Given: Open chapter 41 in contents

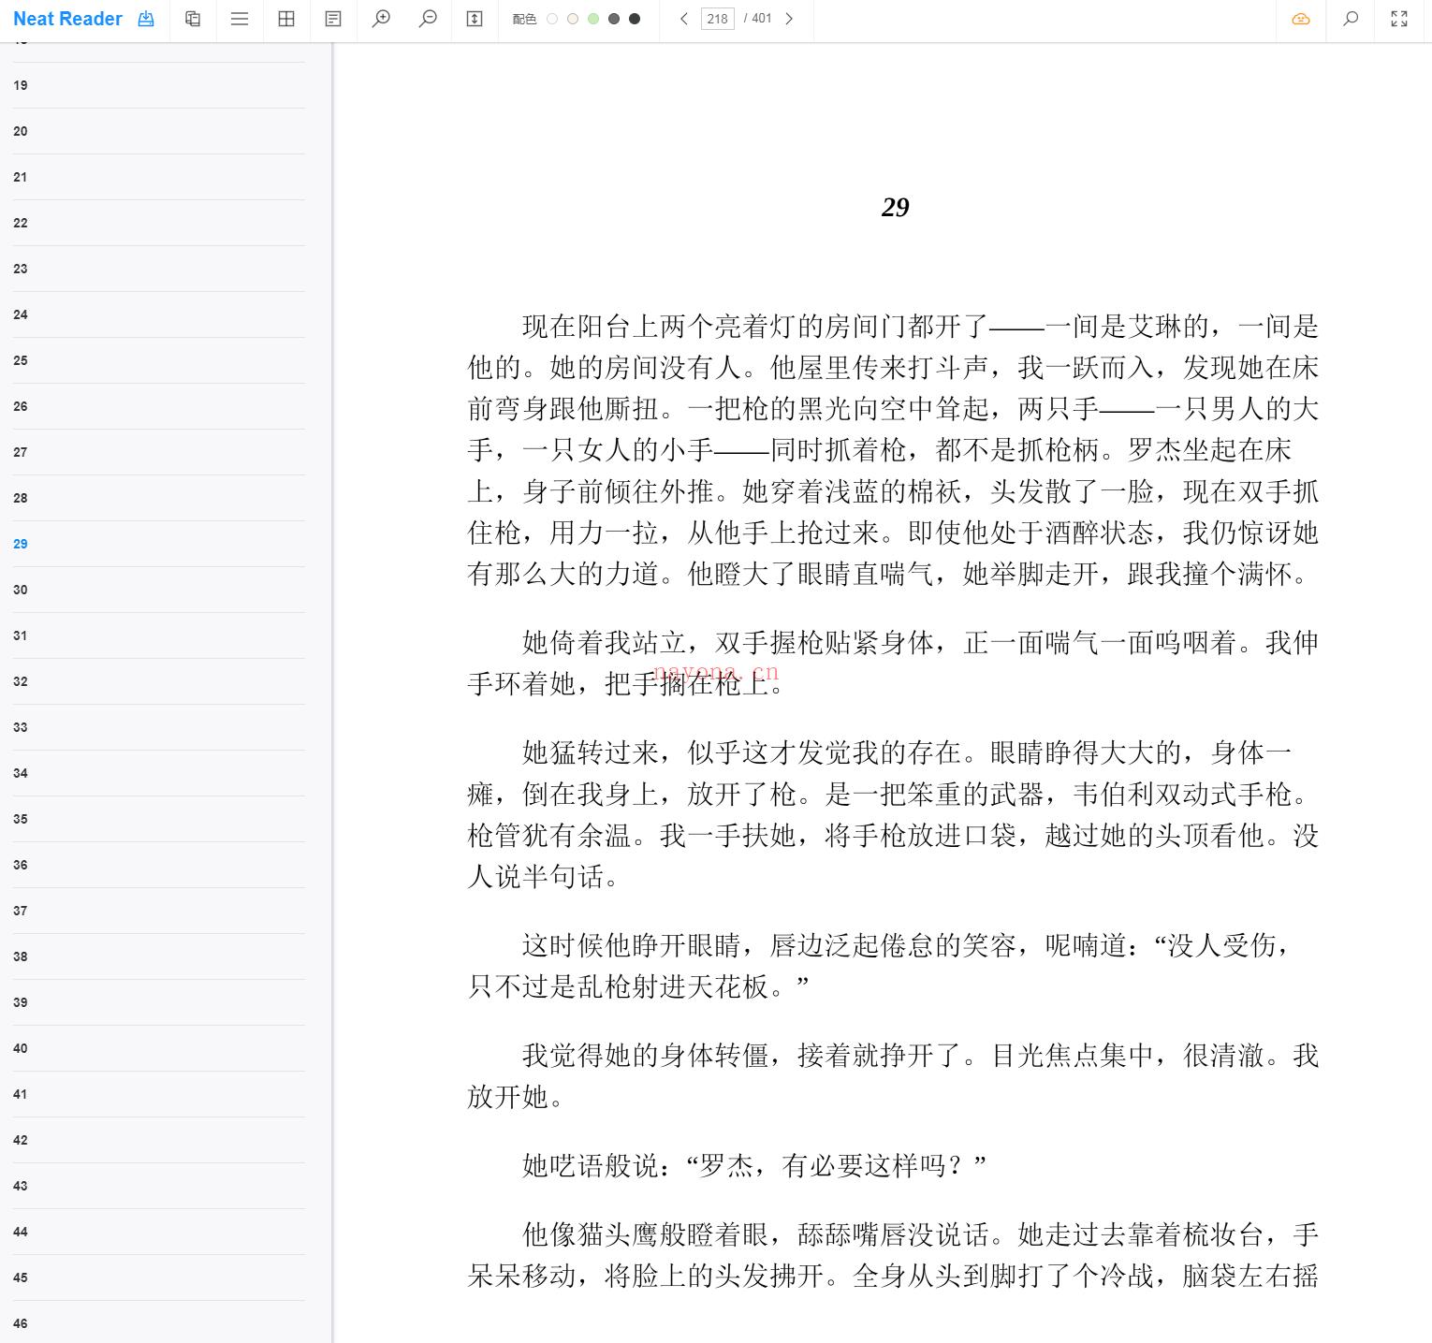Looking at the screenshot, I should tap(159, 1094).
